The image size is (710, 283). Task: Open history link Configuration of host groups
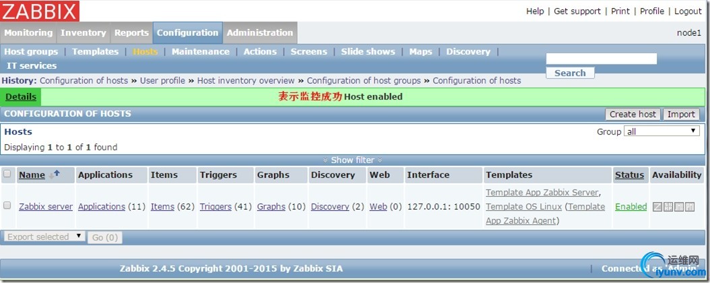[364, 81]
